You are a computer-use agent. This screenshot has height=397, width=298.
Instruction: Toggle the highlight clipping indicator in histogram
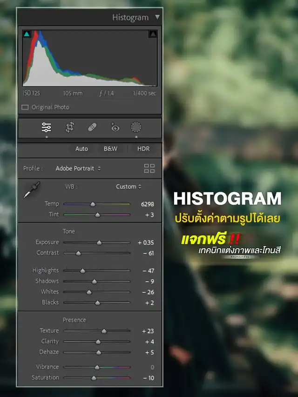(x=153, y=34)
